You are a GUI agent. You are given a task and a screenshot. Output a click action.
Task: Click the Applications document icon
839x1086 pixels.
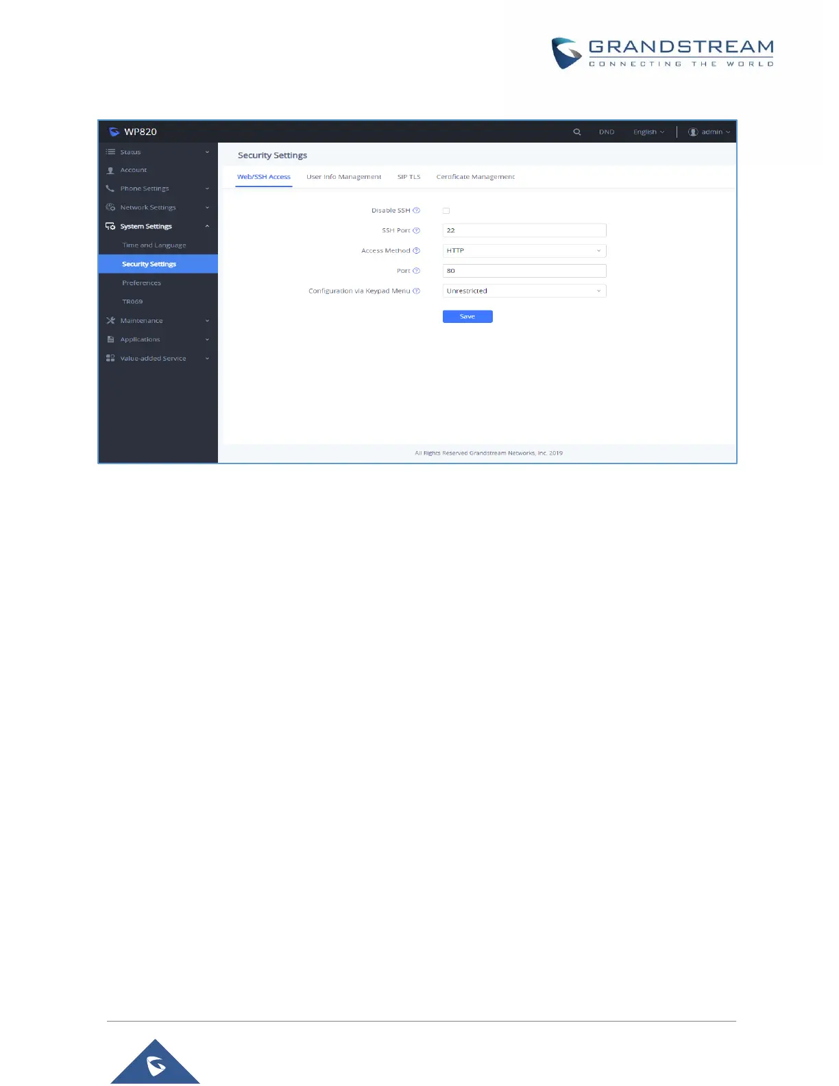[x=110, y=339]
